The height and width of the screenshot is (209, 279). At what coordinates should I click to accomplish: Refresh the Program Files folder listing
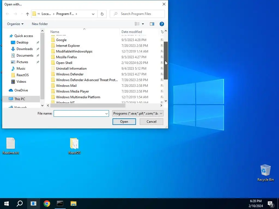pyautogui.click(x=102, y=14)
